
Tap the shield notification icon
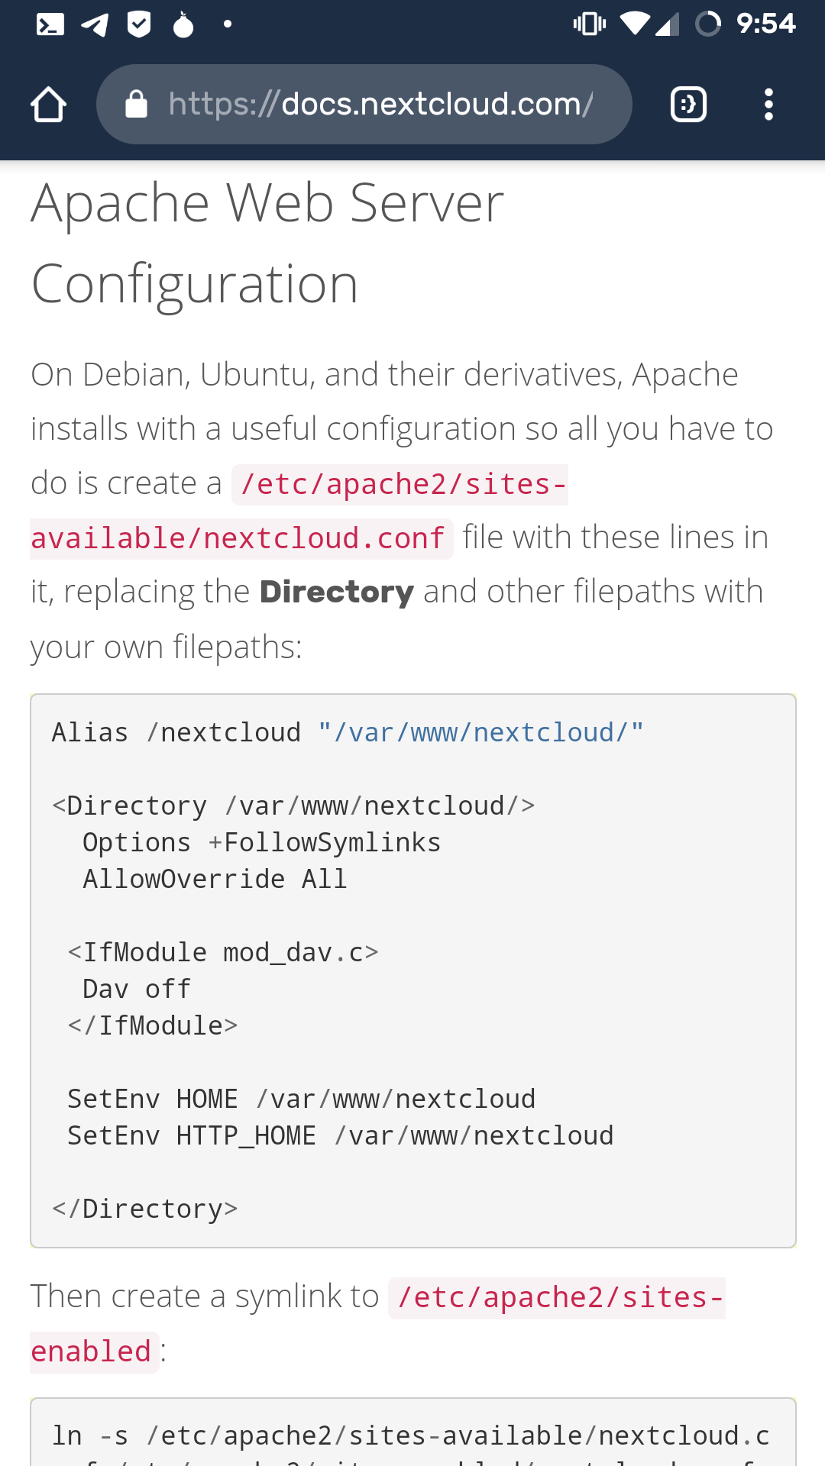pos(139,24)
